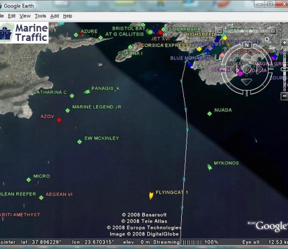This screenshot has height=249, width=288.
Task: Click the rotate-left arrow in navigation ring
Action: pos(235,70)
